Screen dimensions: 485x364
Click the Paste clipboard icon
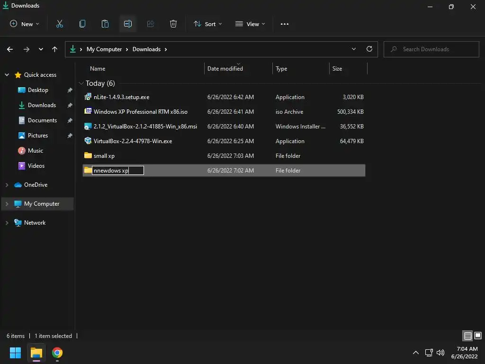point(105,24)
